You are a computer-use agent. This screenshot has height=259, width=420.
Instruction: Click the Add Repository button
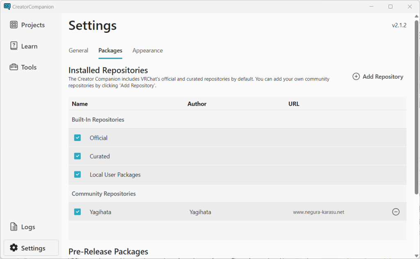378,77
